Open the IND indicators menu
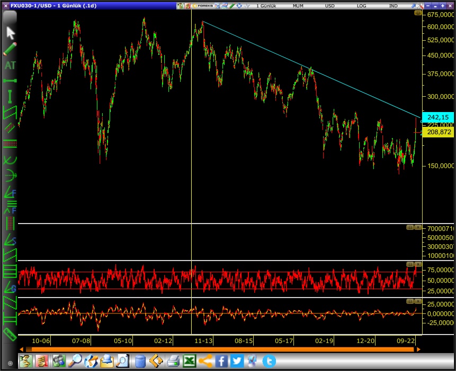The height and width of the screenshot is (371, 456). (393, 6)
